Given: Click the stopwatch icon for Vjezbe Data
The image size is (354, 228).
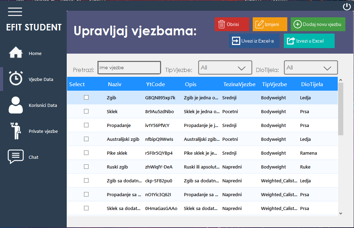Looking at the screenshot, I should (16, 78).
